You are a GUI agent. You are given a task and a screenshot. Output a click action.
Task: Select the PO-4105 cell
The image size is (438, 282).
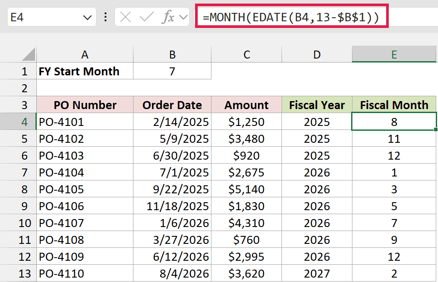(x=85, y=189)
